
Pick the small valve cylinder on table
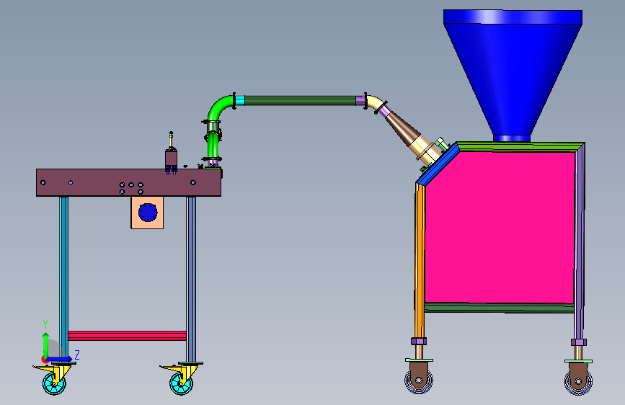click(x=172, y=157)
